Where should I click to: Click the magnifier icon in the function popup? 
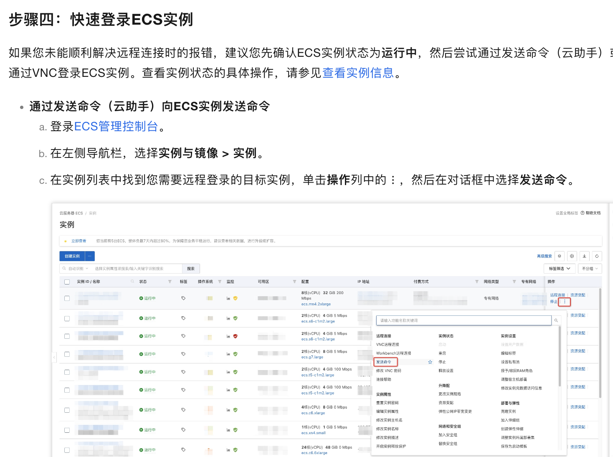[556, 320]
